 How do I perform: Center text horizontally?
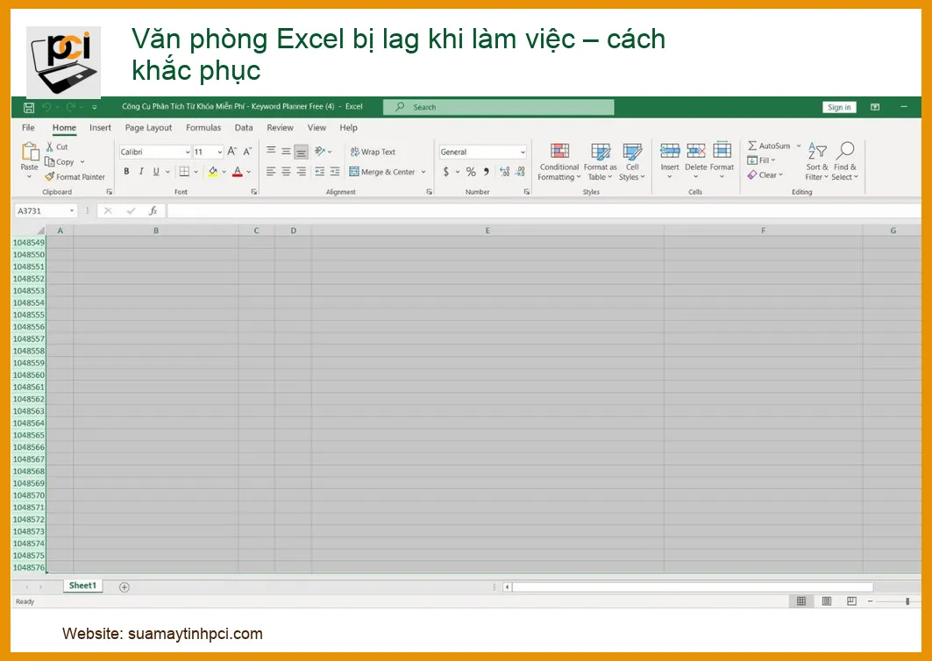pyautogui.click(x=286, y=171)
